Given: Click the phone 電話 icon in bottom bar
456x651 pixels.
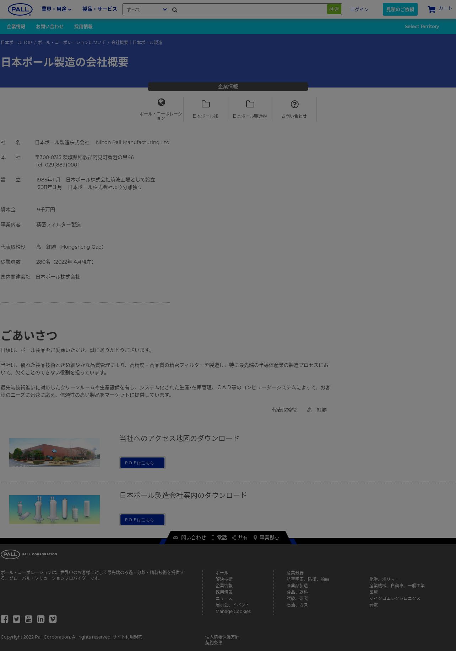Looking at the screenshot, I should [x=213, y=538].
